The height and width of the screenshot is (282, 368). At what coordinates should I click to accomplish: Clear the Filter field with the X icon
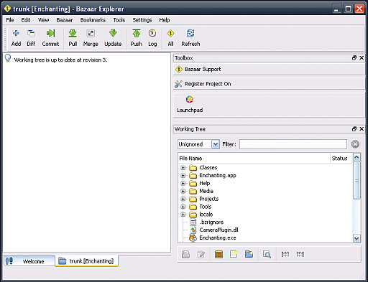click(x=355, y=144)
